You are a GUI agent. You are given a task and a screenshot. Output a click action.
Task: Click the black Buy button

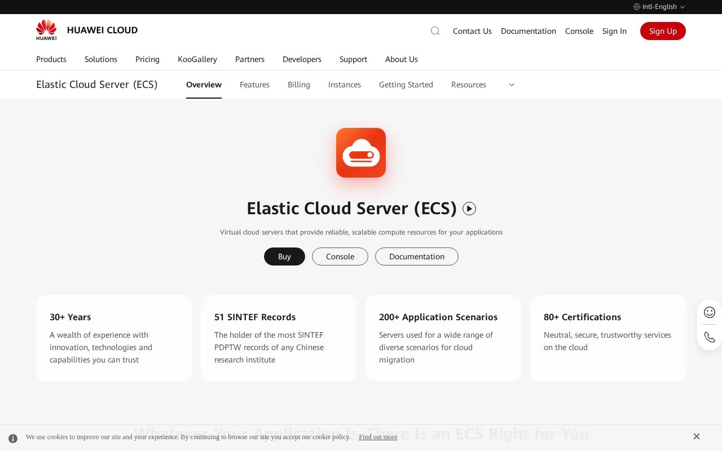pyautogui.click(x=284, y=257)
